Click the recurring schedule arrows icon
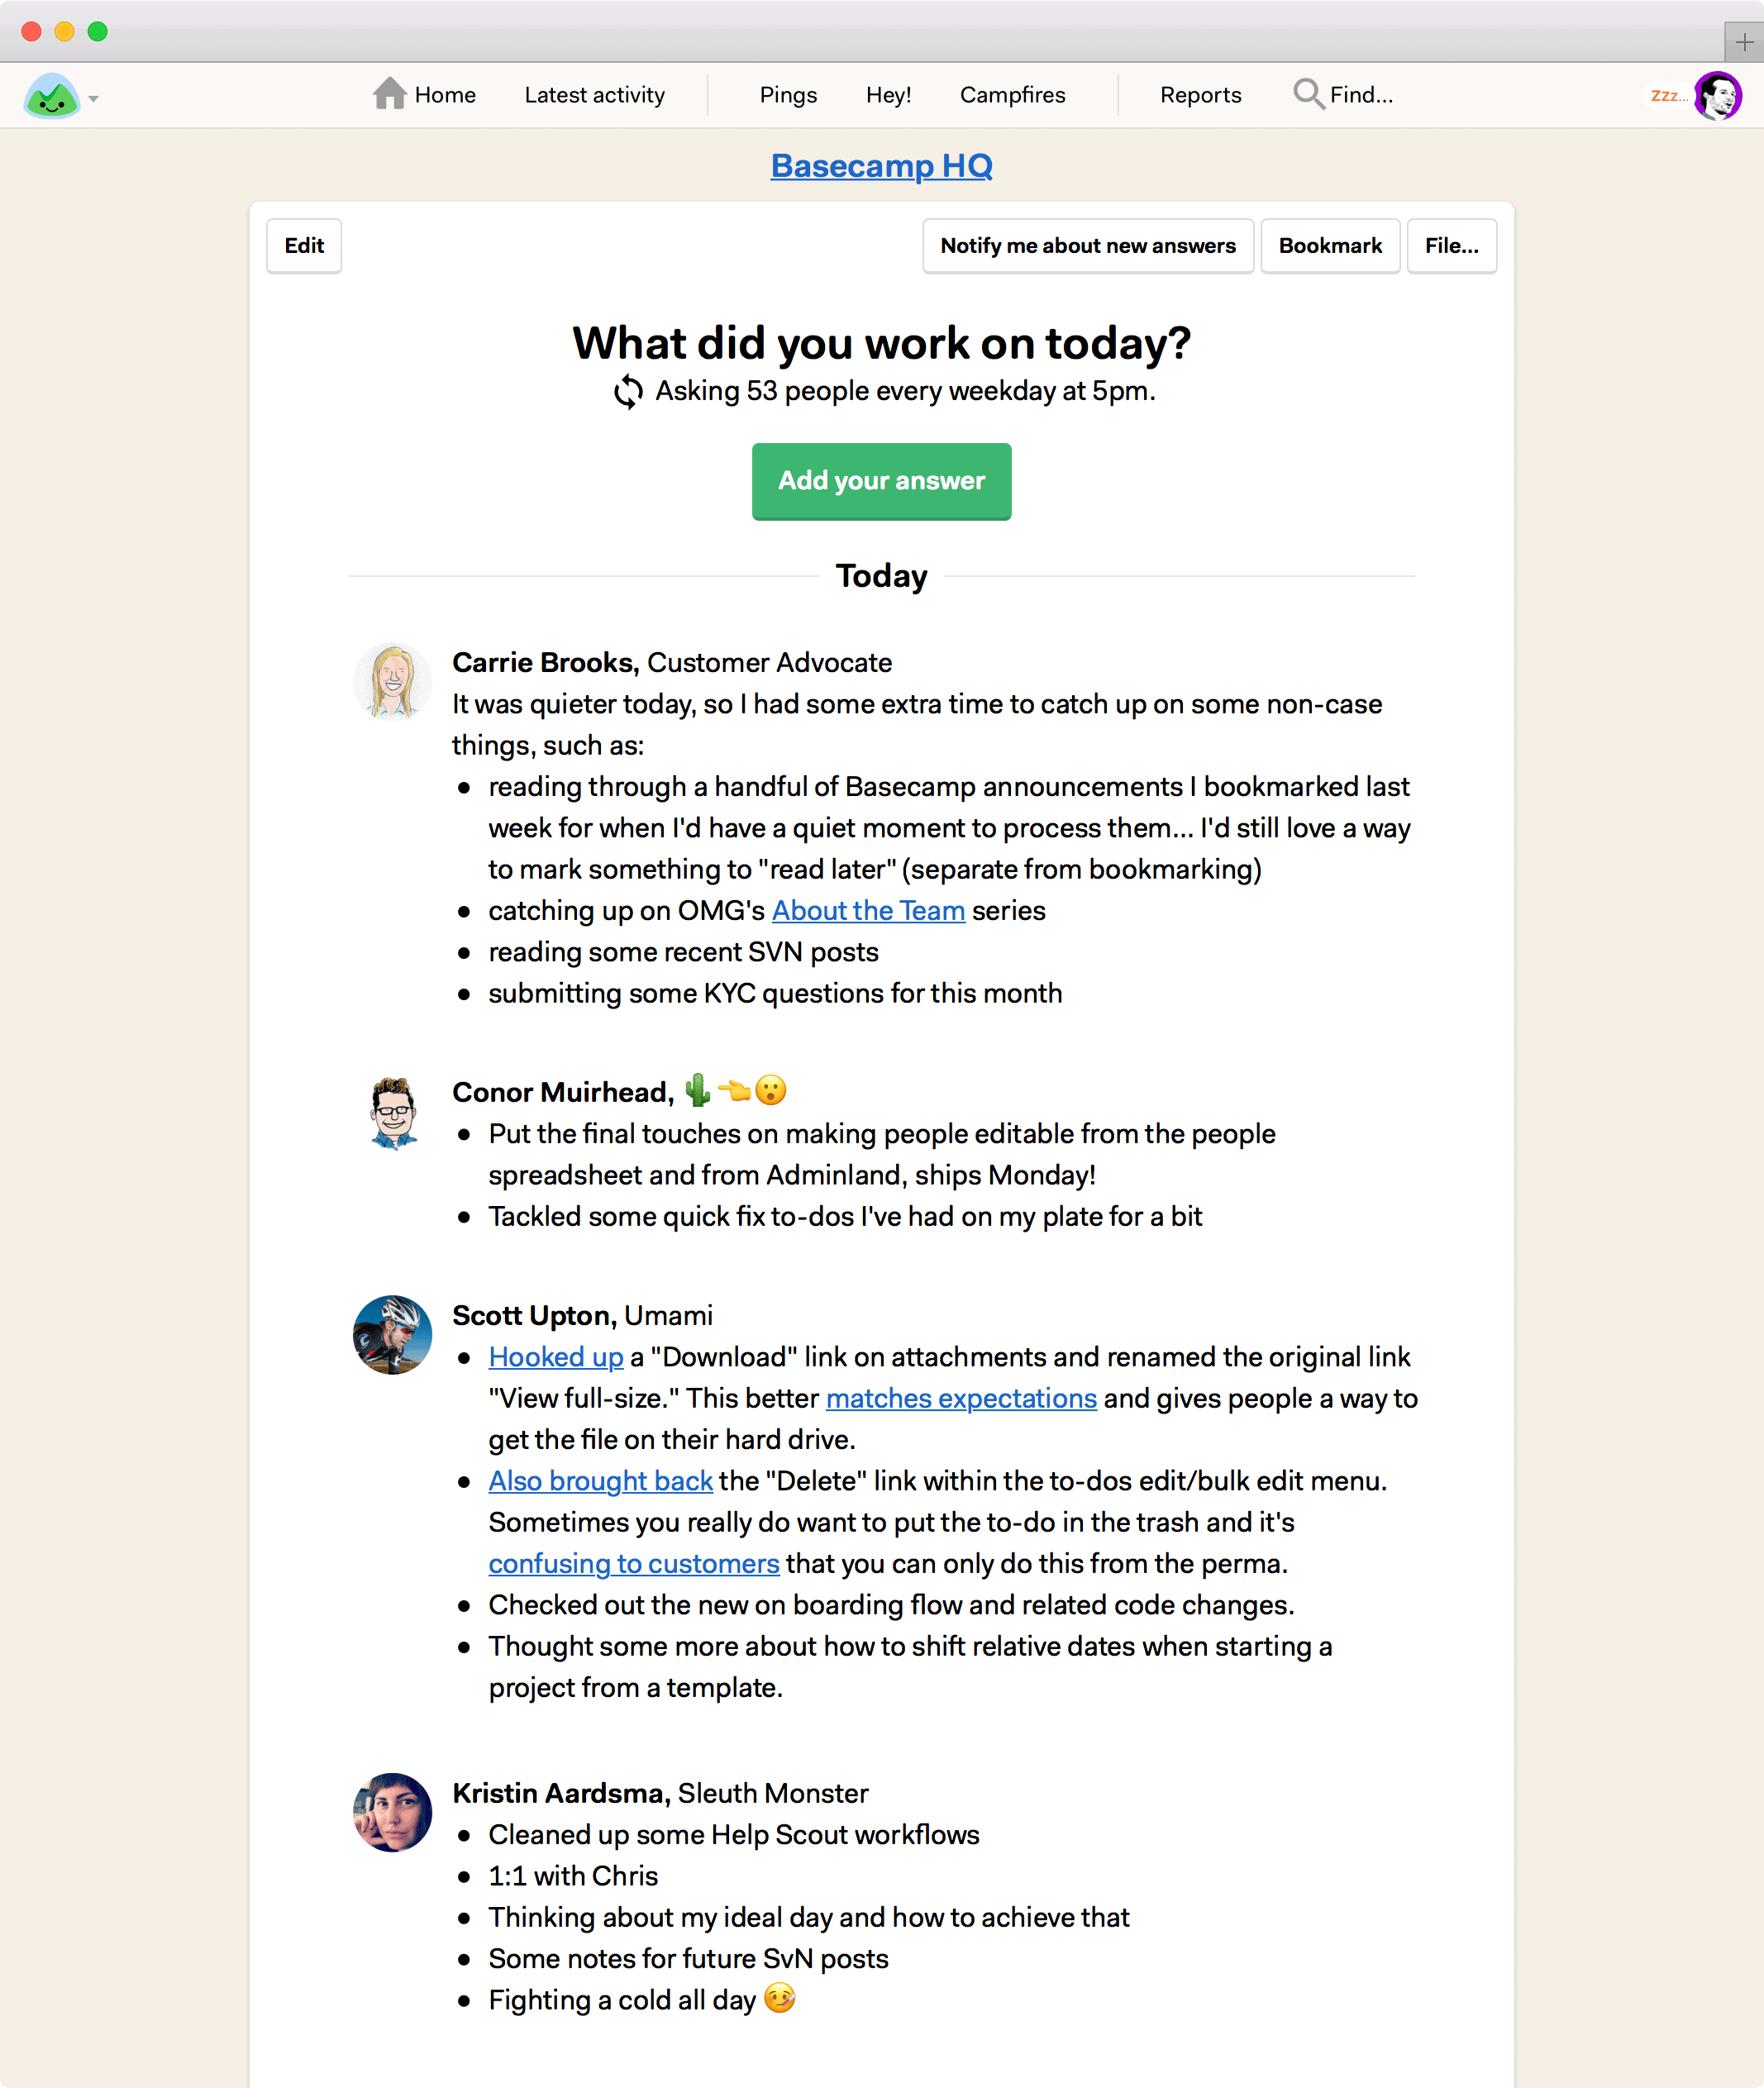 coord(629,391)
